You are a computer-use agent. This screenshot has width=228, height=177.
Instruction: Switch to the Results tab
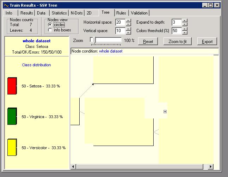click(26, 13)
